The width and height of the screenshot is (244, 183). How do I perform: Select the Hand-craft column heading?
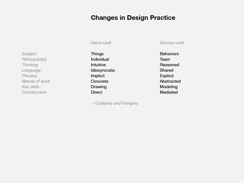(101, 43)
